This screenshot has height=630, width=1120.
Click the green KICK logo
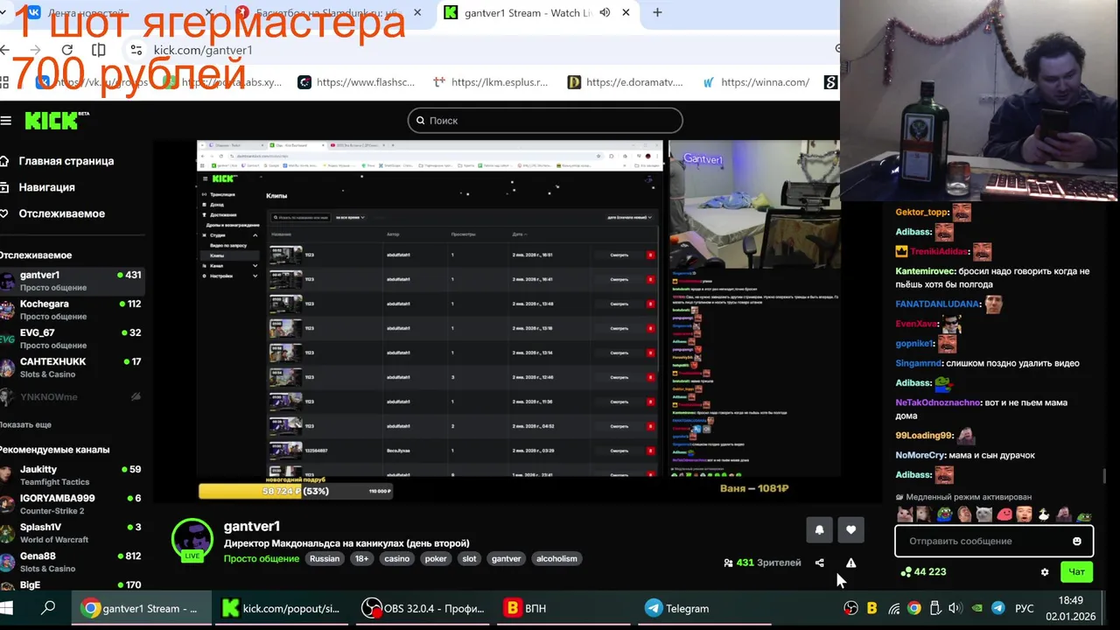click(x=52, y=121)
